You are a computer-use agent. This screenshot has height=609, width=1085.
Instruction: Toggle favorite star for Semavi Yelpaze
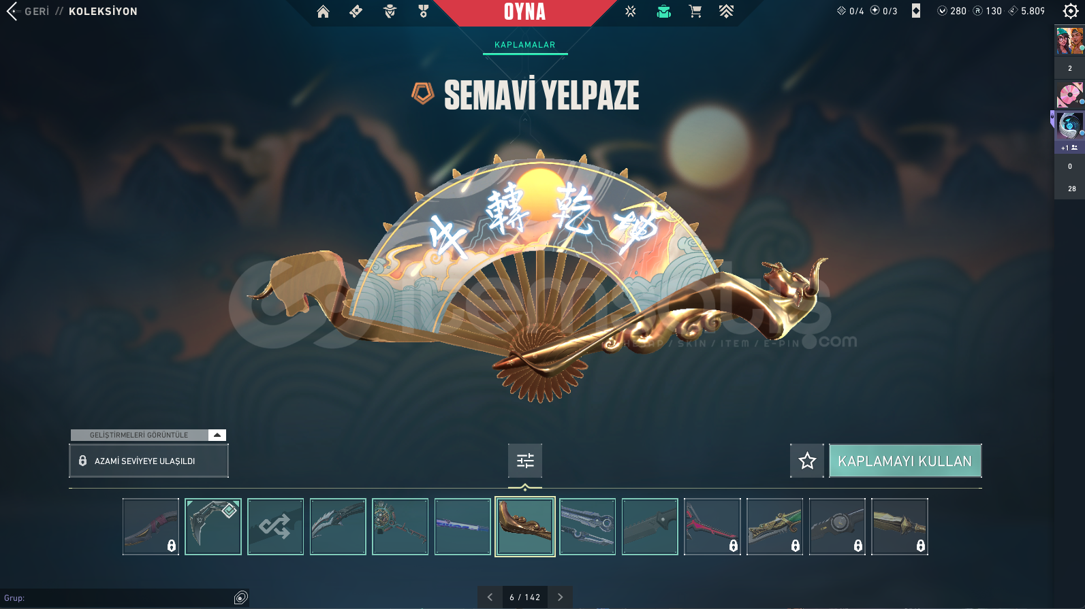pos(807,461)
